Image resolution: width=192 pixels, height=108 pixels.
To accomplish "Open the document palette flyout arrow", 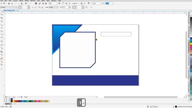I will 4,99.
